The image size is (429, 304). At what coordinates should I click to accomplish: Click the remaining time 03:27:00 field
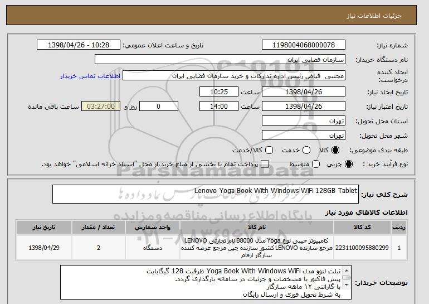(101, 107)
